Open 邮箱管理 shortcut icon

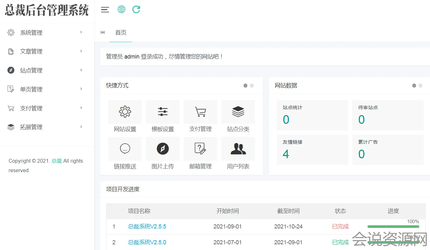pos(200,149)
